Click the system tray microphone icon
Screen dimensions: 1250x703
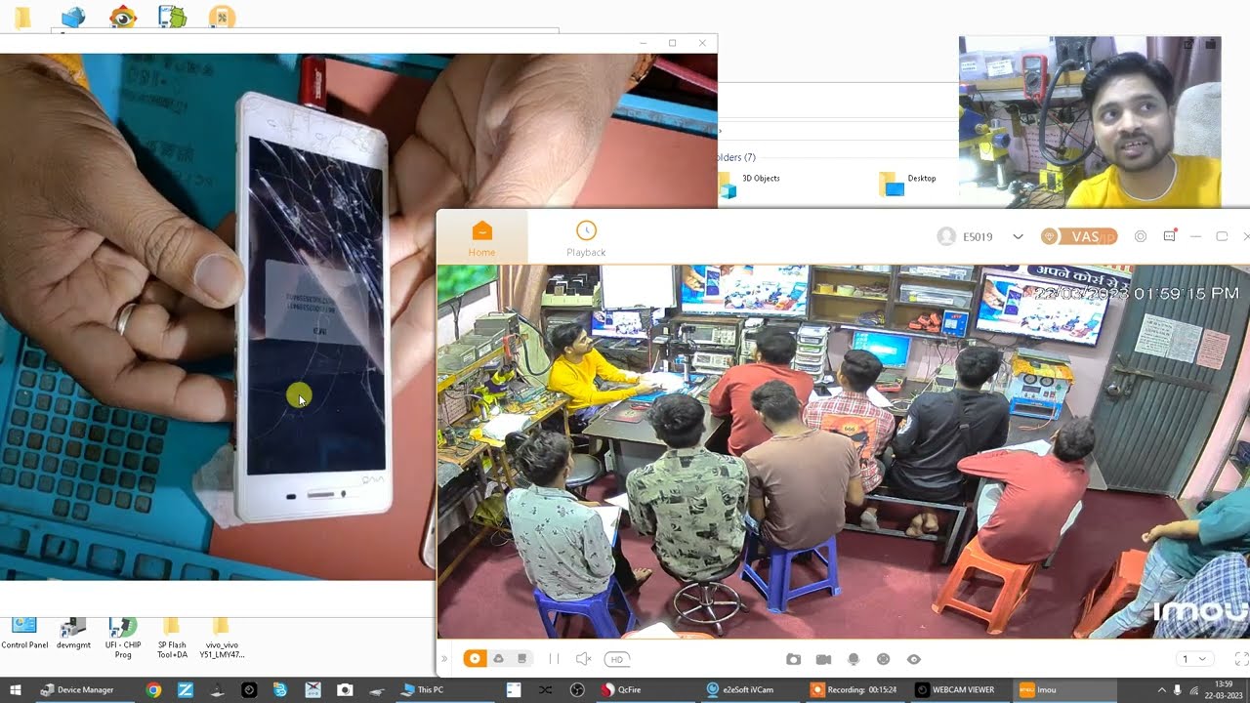point(1177,689)
